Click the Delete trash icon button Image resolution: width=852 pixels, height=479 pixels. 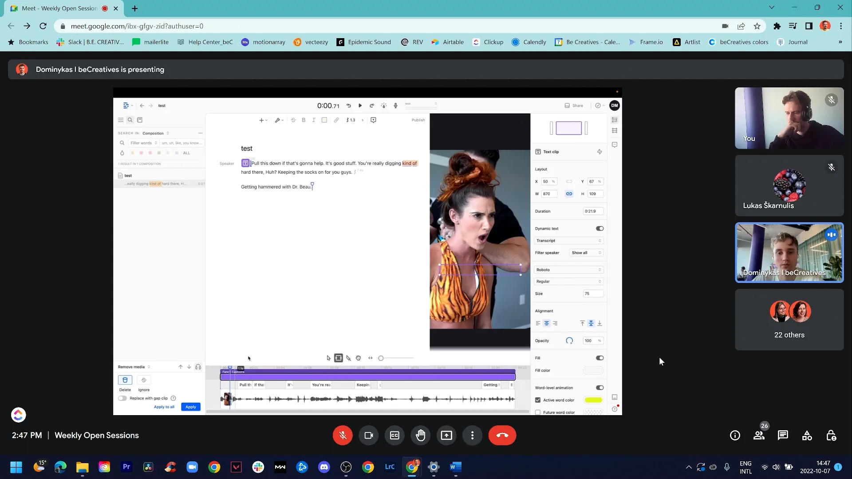(x=125, y=380)
